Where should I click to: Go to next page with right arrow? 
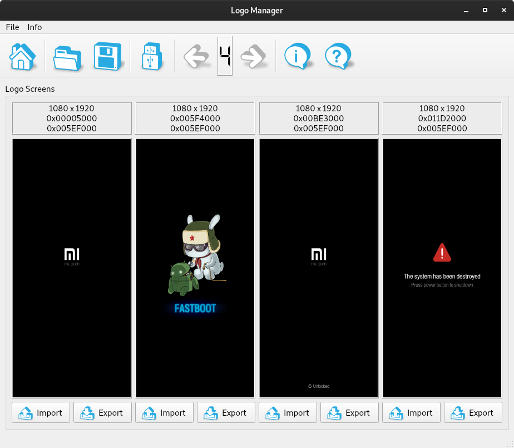253,57
